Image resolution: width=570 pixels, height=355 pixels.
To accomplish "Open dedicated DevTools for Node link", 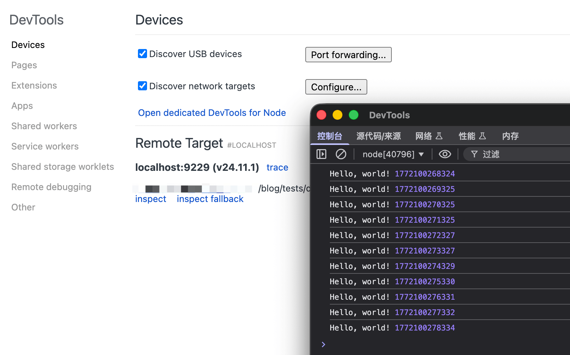I will 212,113.
